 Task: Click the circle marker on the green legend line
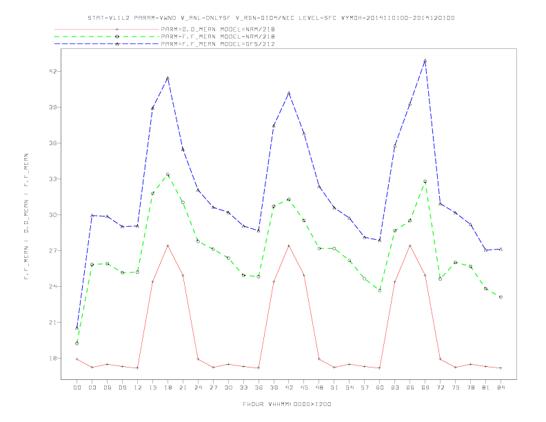coord(117,37)
